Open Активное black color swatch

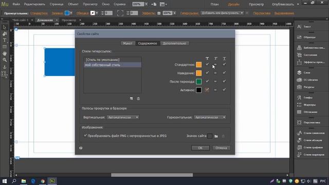pyautogui.click(x=199, y=90)
